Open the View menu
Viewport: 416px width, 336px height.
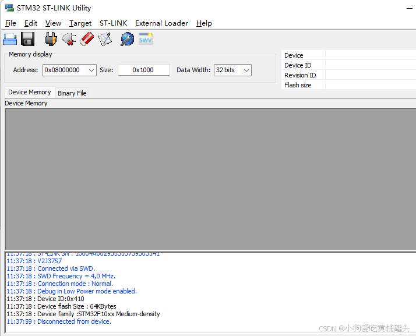pyautogui.click(x=53, y=23)
